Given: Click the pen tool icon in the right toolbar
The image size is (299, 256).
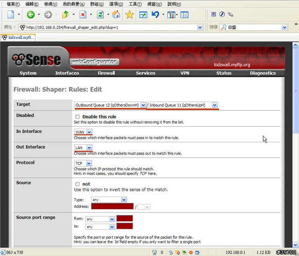Looking at the screenshot, I should point(230,14).
